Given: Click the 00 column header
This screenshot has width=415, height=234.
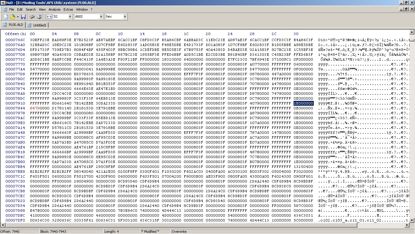Looking at the screenshot, I should pyautogui.click(x=32, y=34).
